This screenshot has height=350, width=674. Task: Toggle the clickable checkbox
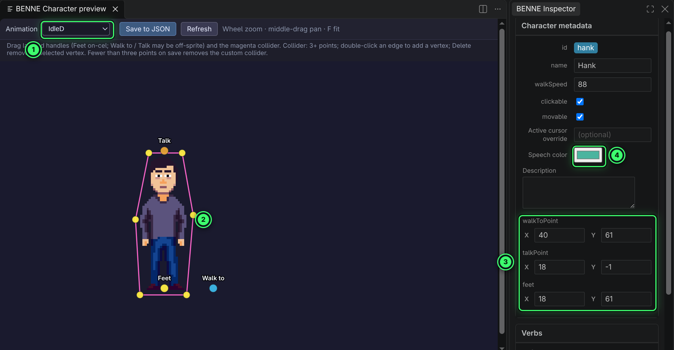580,102
